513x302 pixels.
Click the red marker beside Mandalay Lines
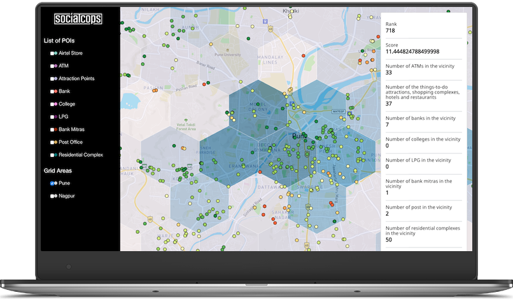pyautogui.click(x=304, y=56)
